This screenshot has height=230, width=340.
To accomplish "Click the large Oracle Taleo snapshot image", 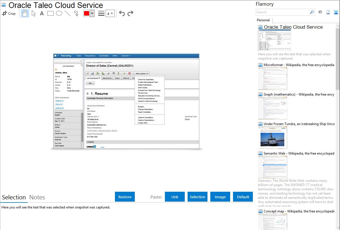I will pos(126,101).
